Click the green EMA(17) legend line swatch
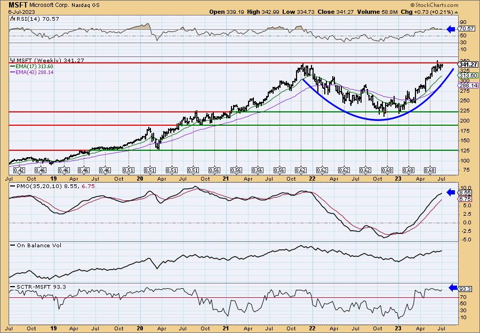Image resolution: width=480 pixels, height=333 pixels. tap(13, 67)
